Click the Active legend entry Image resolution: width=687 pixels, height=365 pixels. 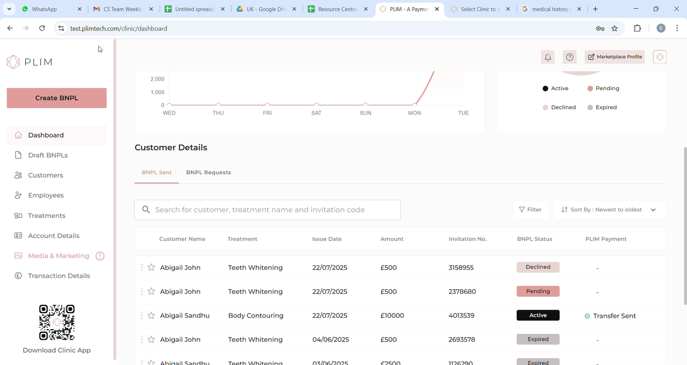pyautogui.click(x=556, y=89)
